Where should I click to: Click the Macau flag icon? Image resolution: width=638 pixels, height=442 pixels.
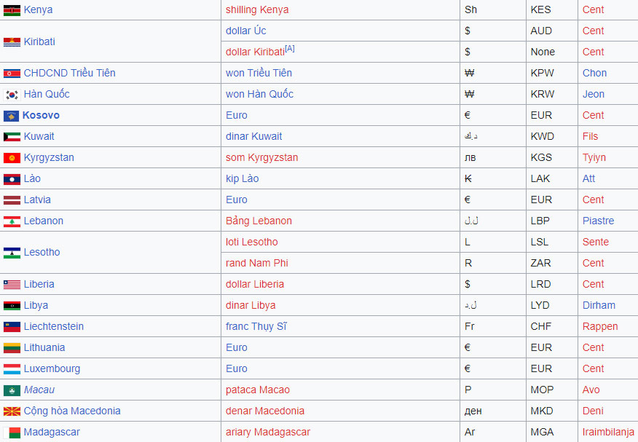click(12, 390)
